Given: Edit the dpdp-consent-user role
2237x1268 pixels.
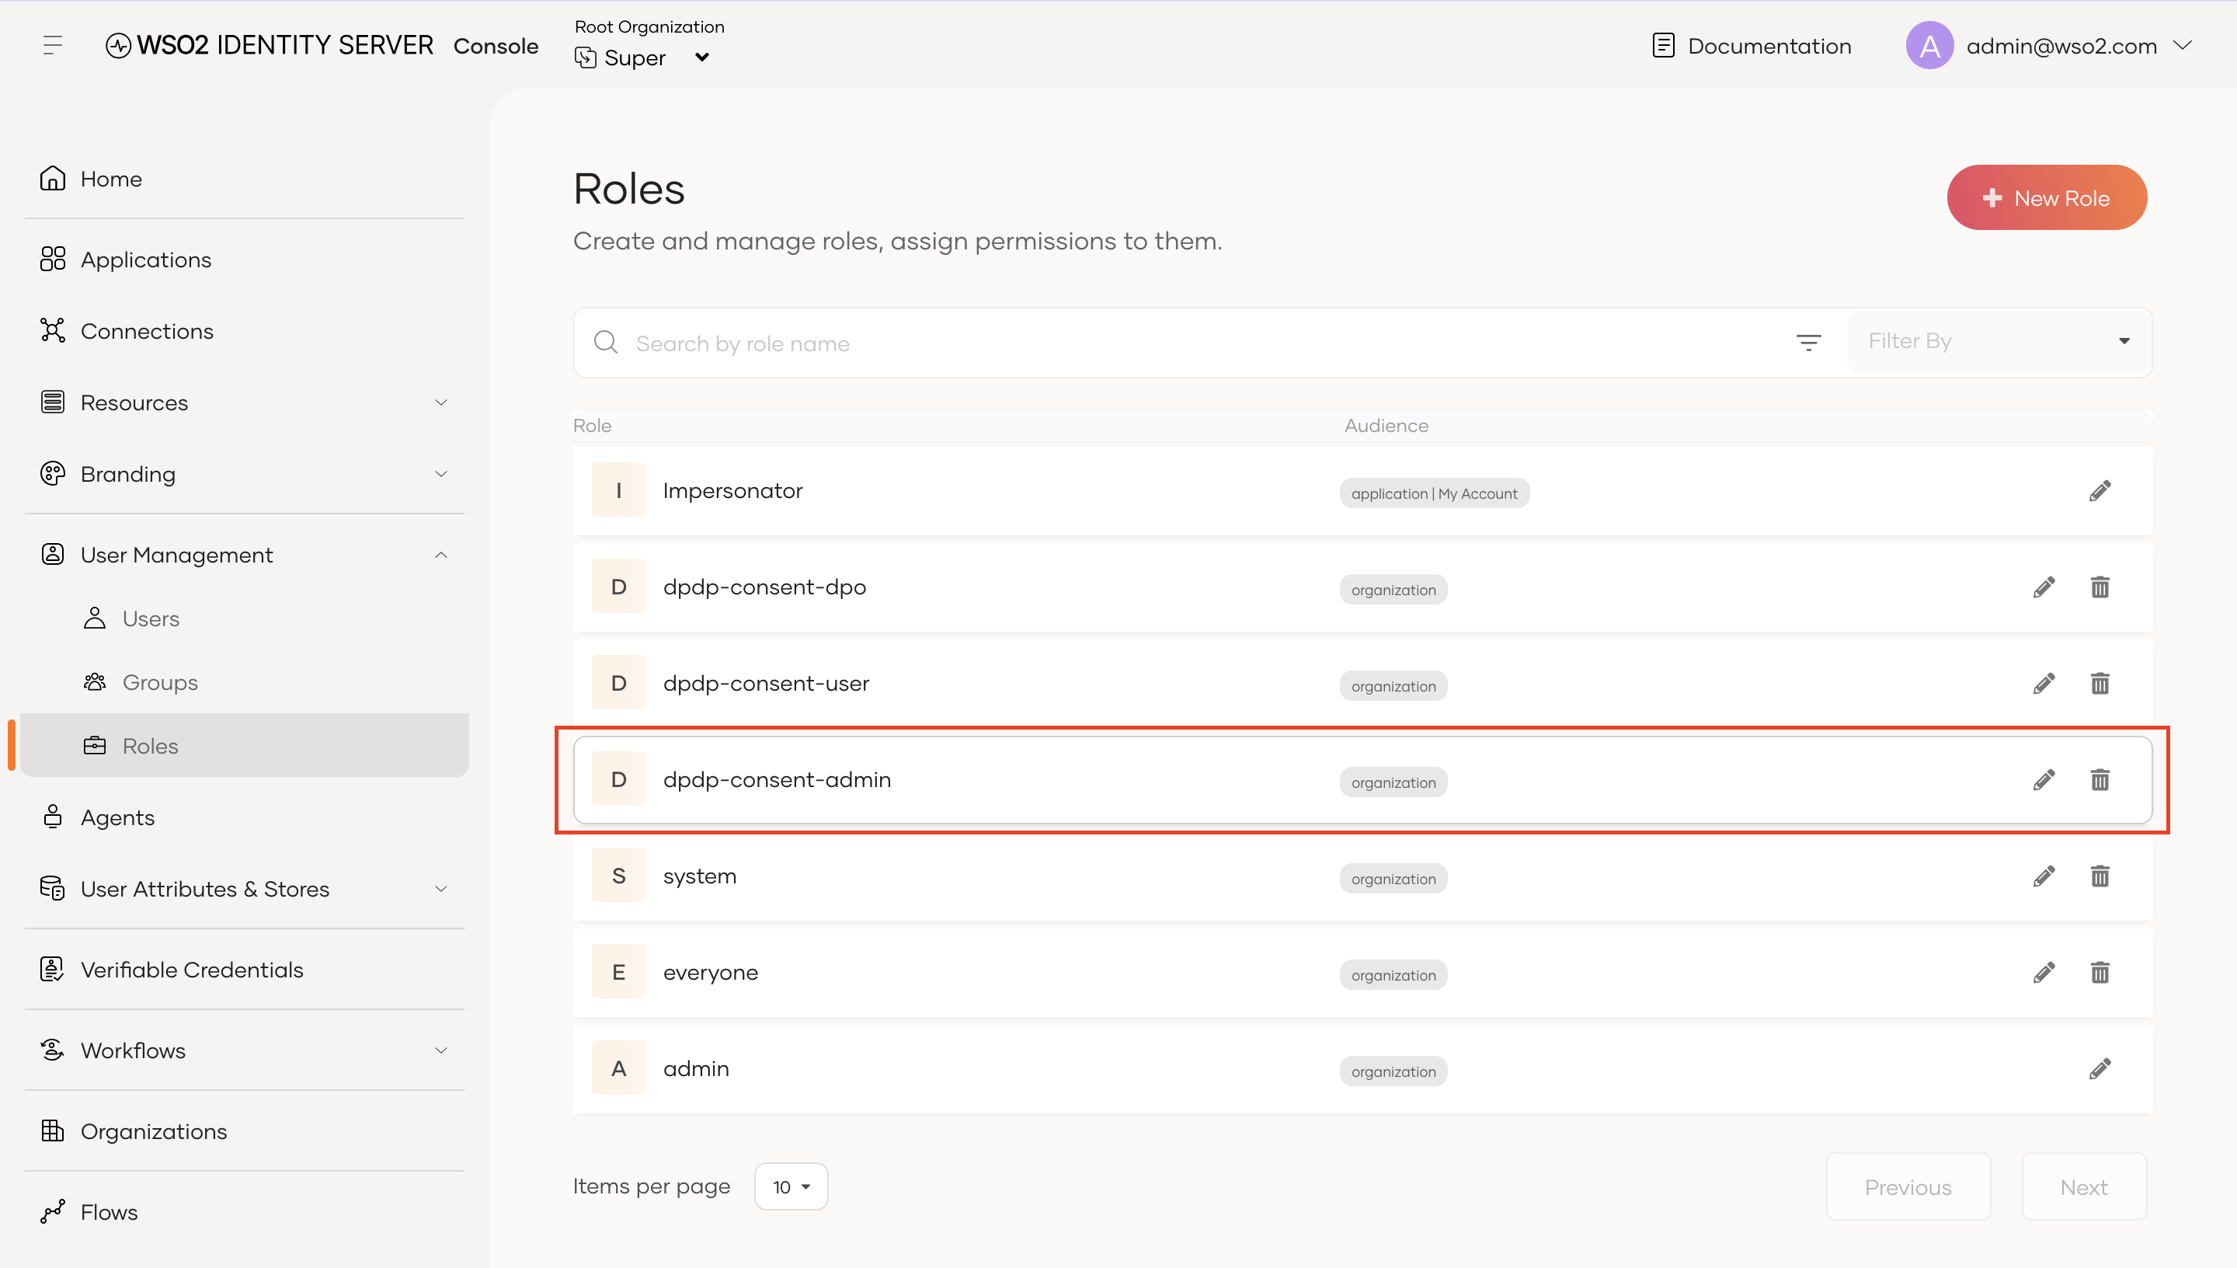Looking at the screenshot, I should (x=2044, y=684).
